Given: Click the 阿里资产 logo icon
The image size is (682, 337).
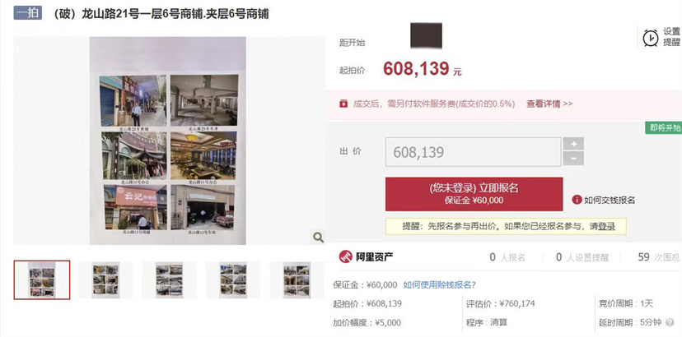Looking at the screenshot, I should click(346, 256).
